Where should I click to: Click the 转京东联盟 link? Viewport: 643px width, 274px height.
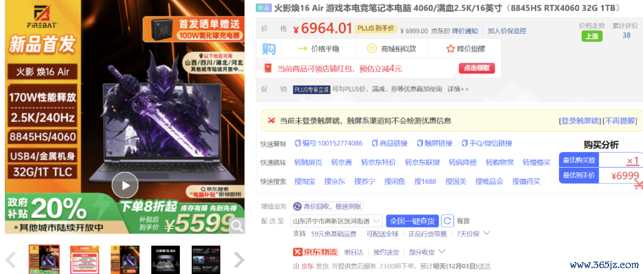422,163
